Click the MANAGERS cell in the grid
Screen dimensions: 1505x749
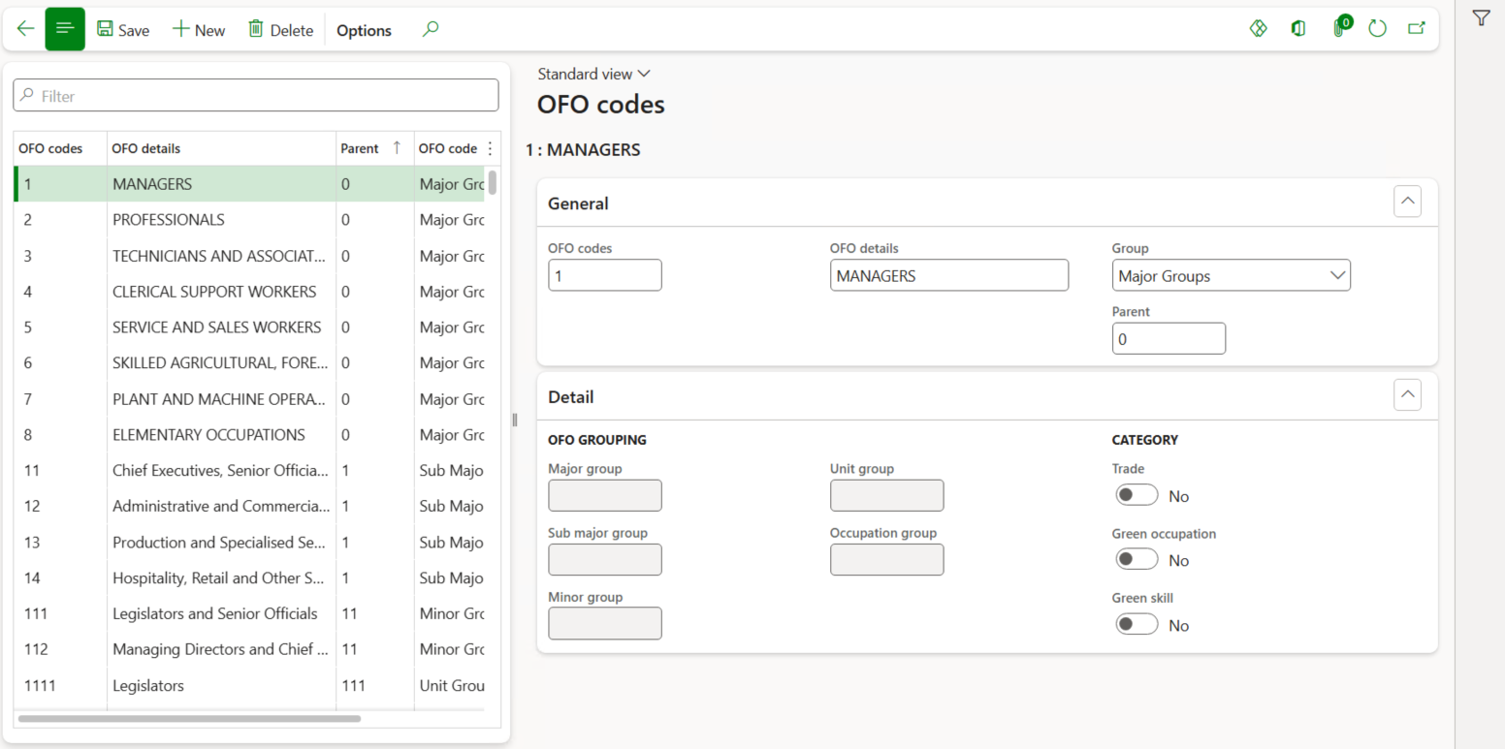[x=221, y=184]
